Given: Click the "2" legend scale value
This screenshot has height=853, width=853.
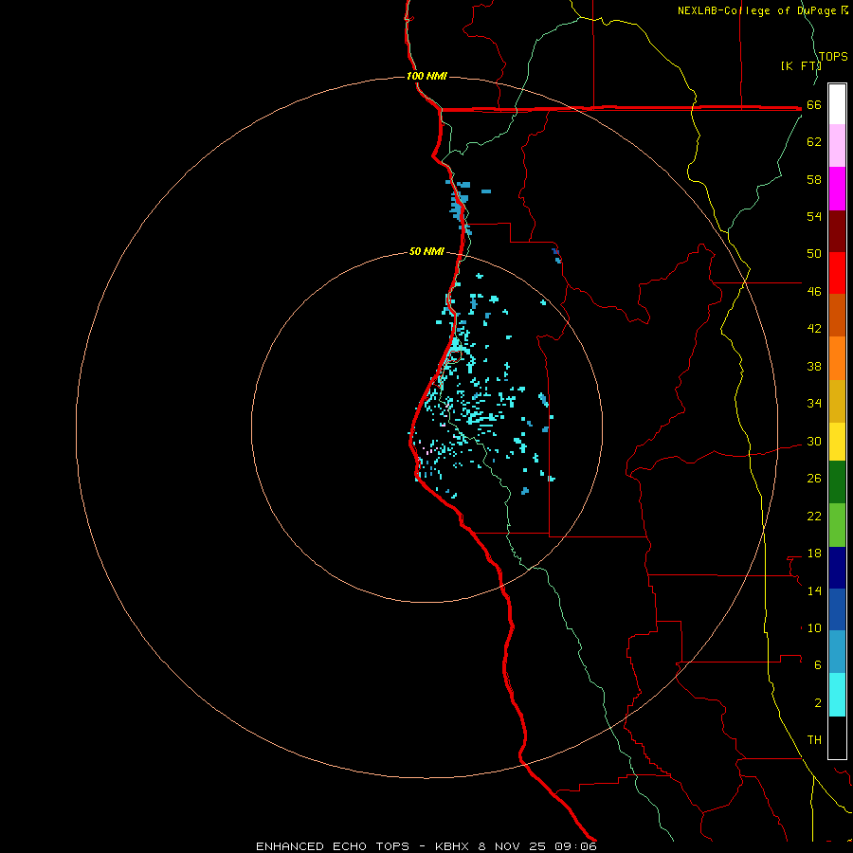Looking at the screenshot, I should (x=818, y=703).
